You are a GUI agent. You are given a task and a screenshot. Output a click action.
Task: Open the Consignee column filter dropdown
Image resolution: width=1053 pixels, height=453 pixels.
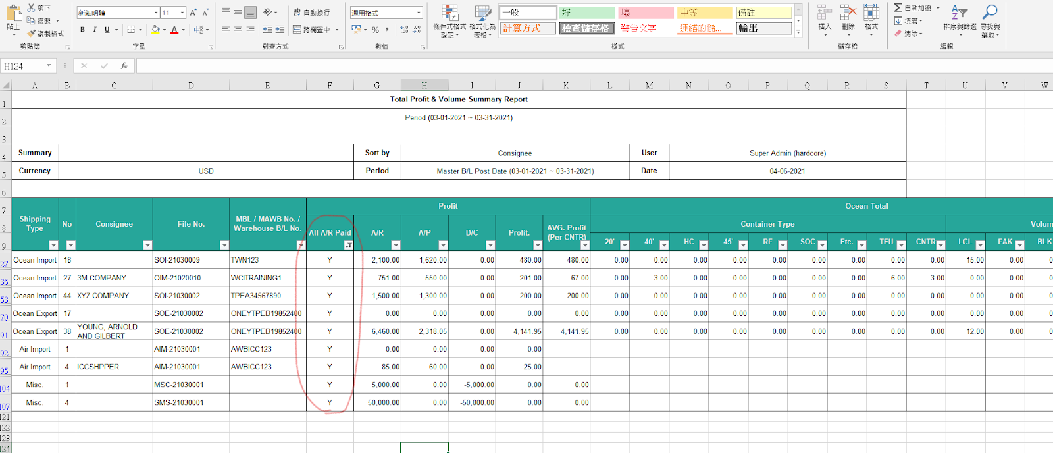pos(147,245)
